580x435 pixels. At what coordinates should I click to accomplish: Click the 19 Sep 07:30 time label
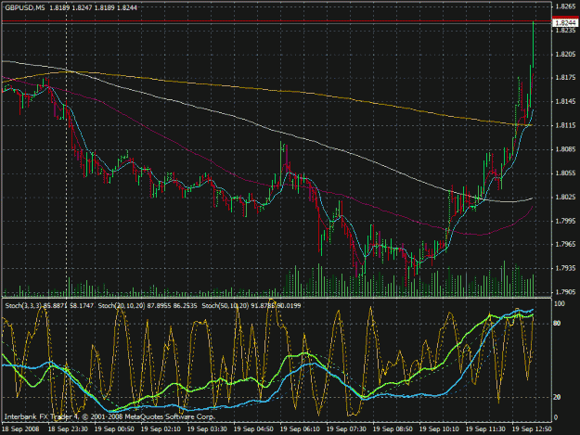point(346,429)
